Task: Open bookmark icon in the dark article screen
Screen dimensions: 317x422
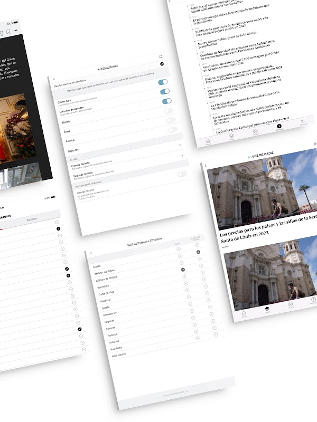Action: (x=8, y=32)
